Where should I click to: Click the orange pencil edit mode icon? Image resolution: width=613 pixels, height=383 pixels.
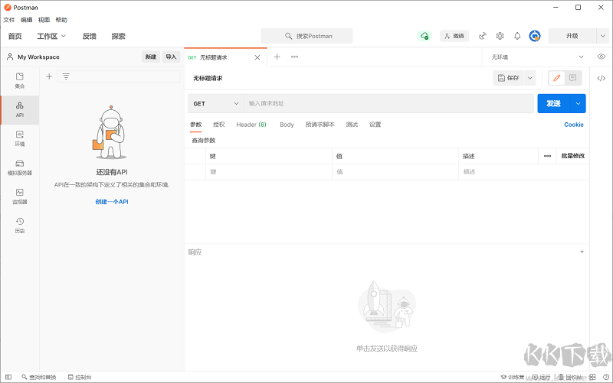[x=557, y=78]
